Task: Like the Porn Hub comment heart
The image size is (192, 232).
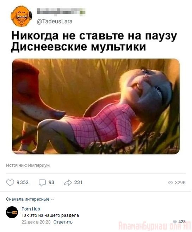Action: click(175, 222)
